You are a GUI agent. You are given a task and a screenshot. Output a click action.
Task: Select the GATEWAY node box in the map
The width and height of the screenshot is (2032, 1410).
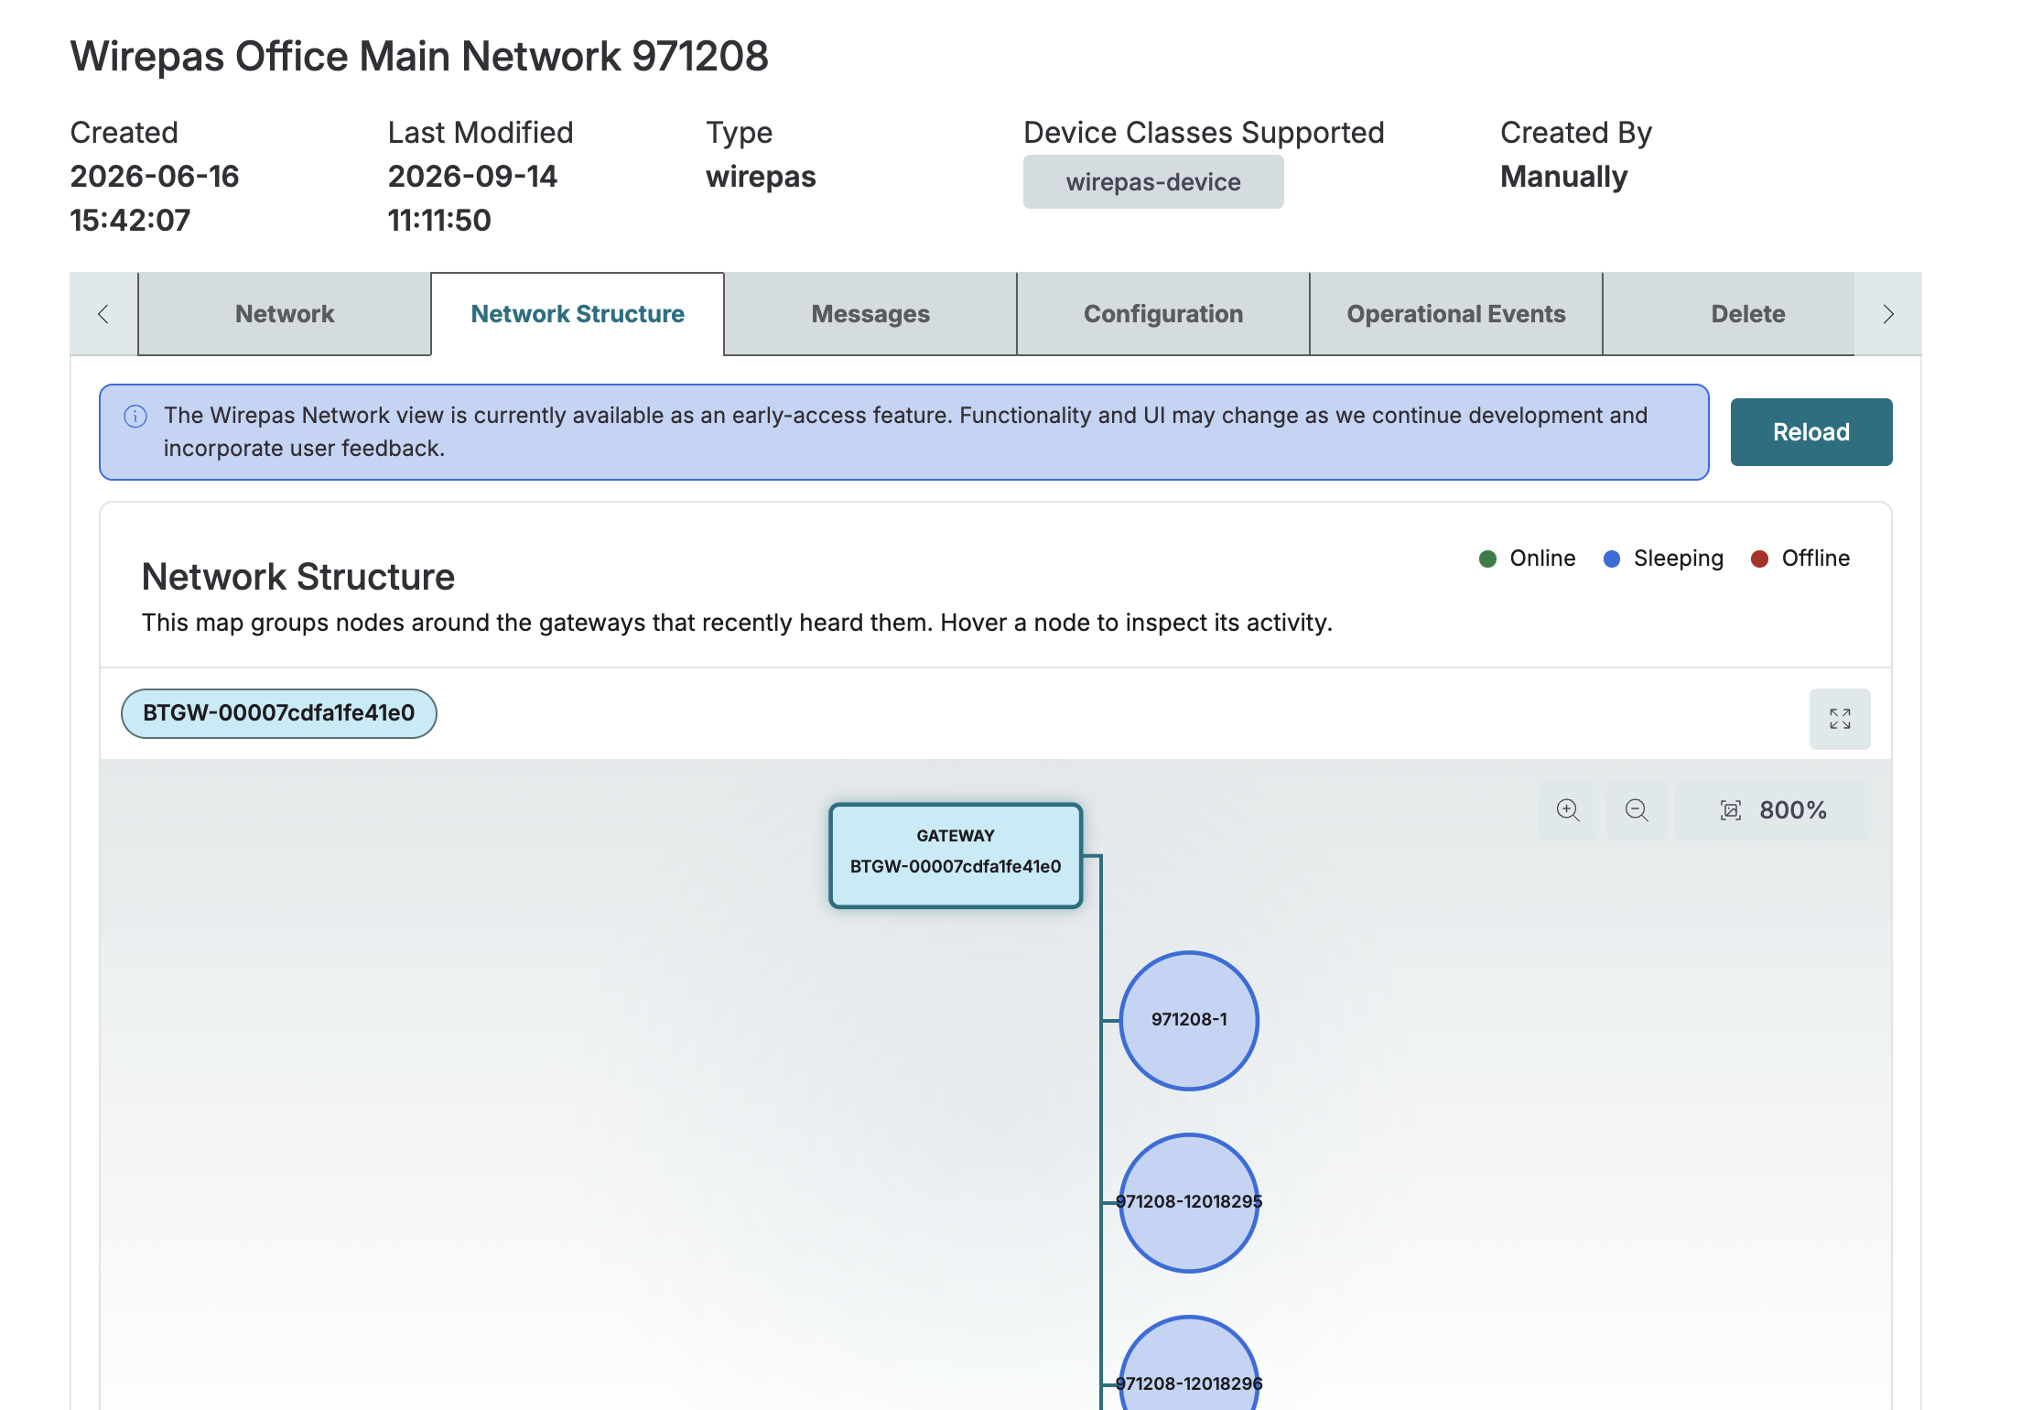coord(956,855)
